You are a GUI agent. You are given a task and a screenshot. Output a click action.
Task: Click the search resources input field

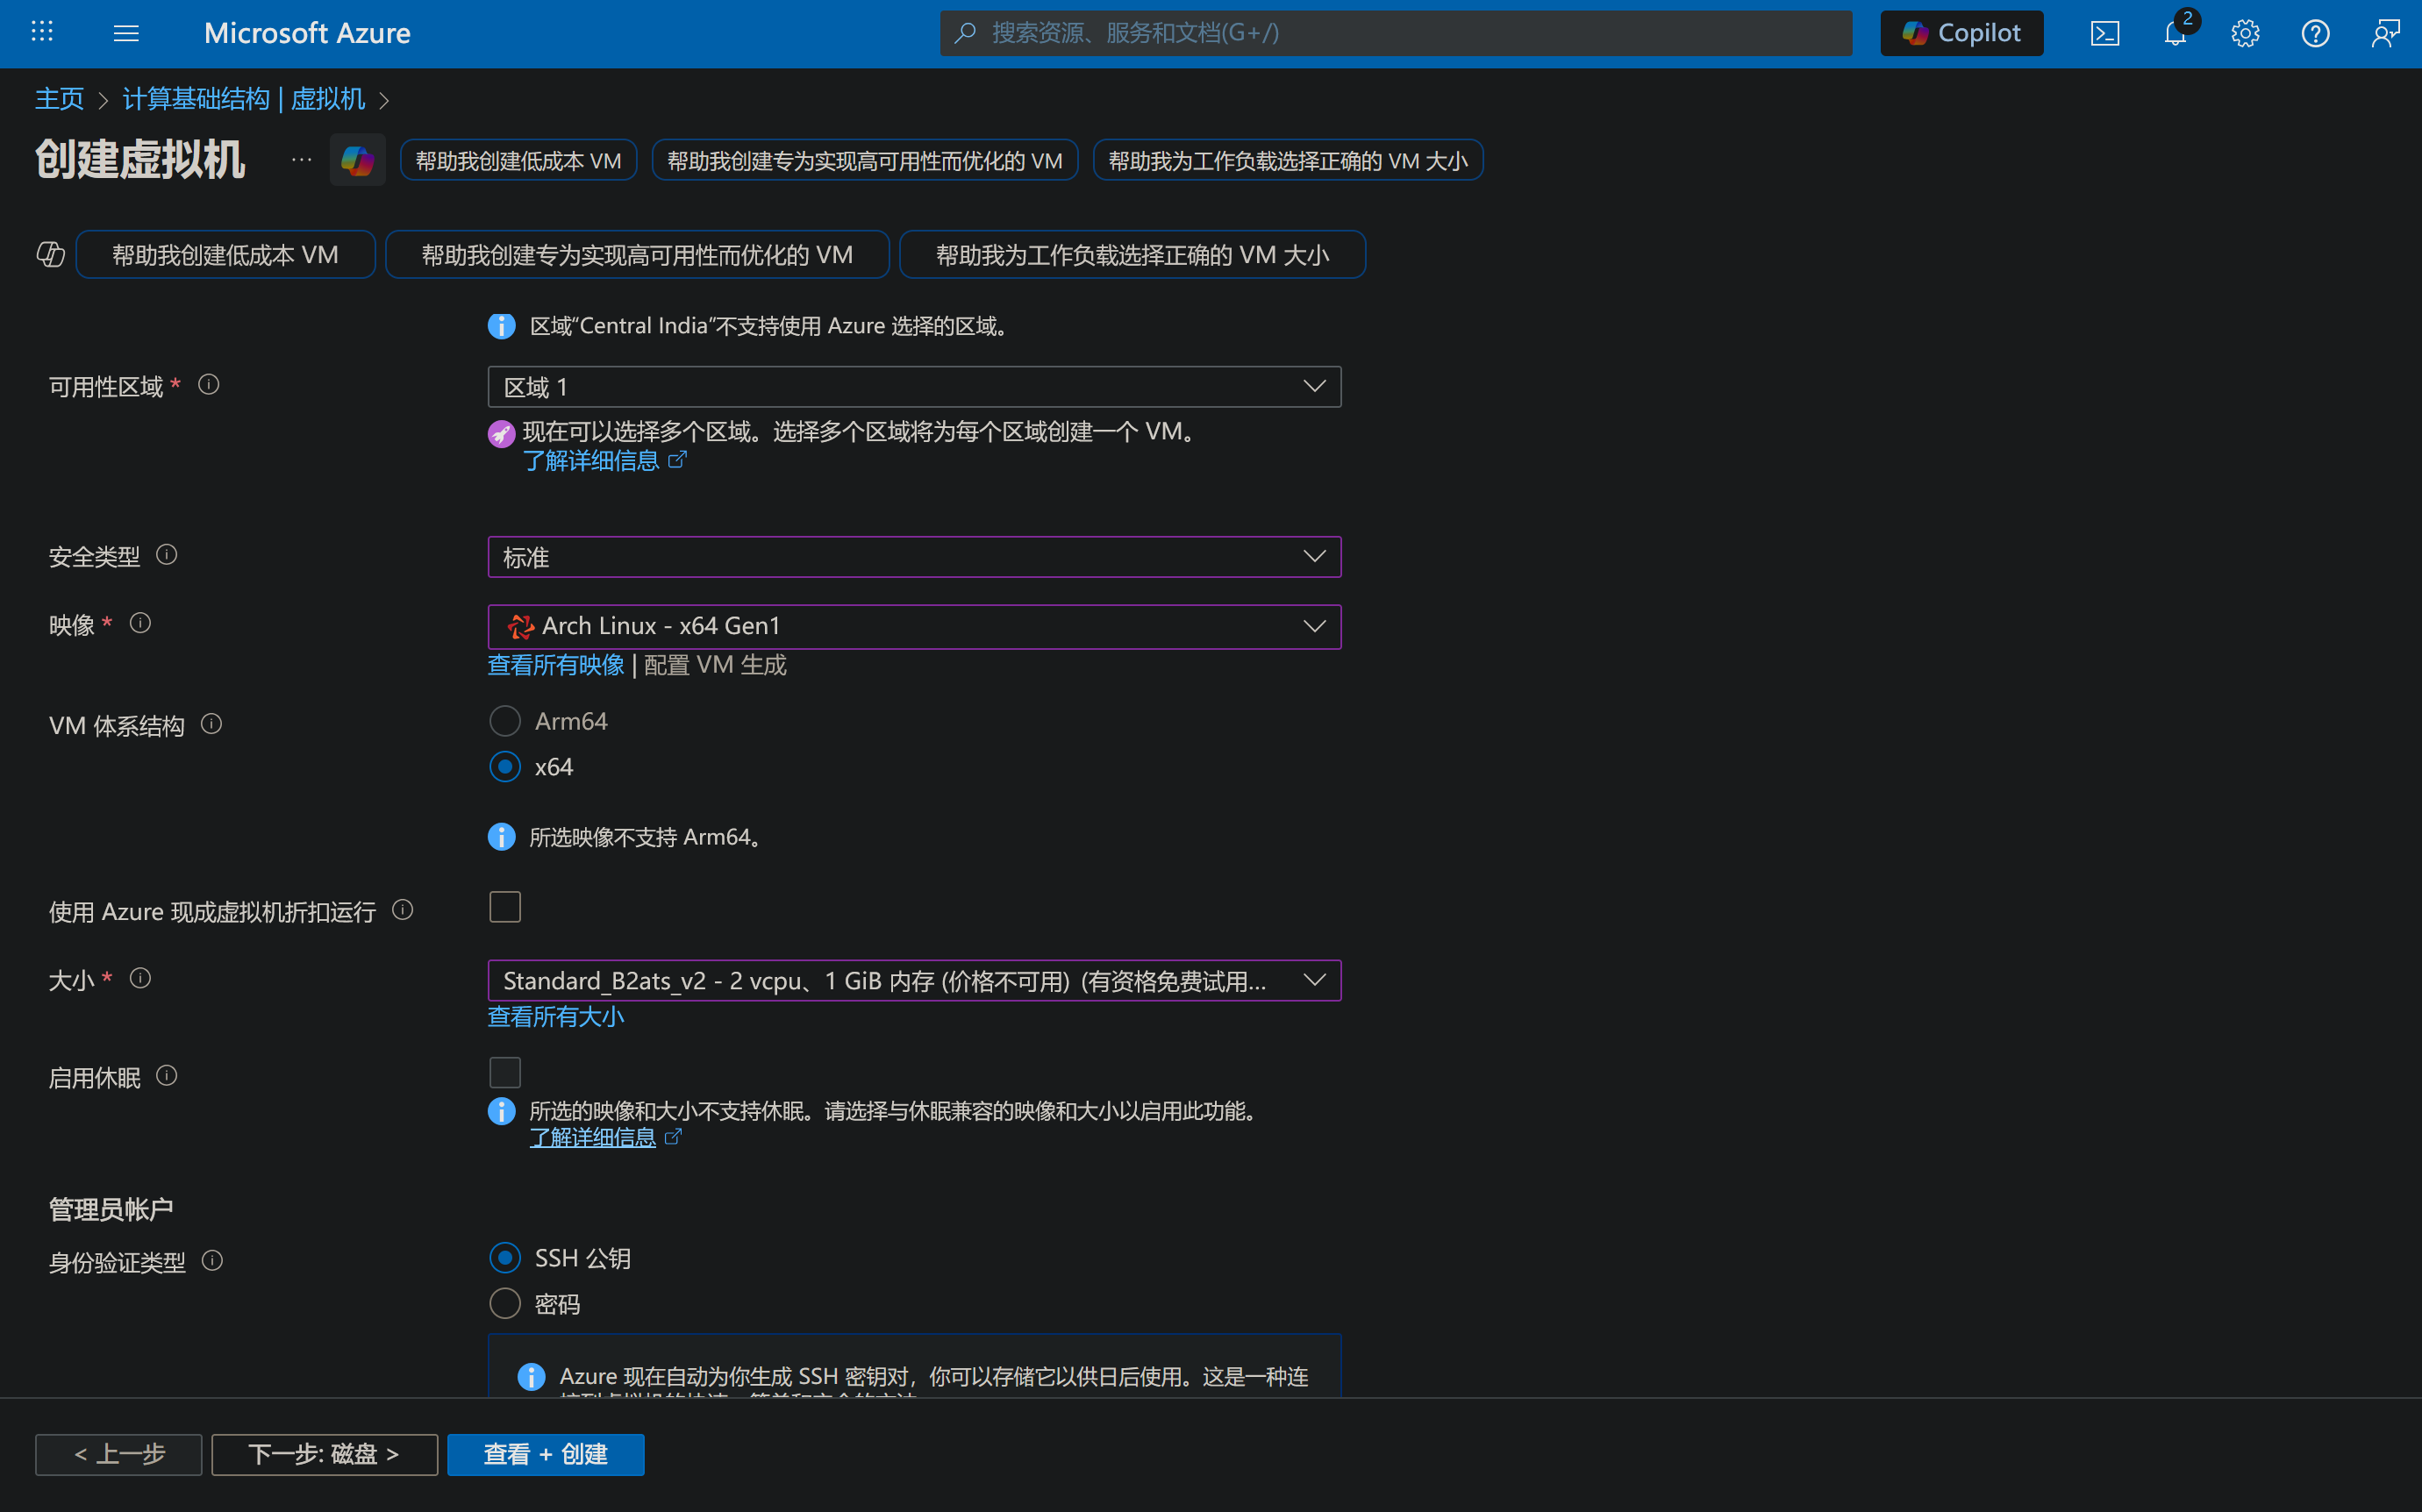click(x=1395, y=32)
